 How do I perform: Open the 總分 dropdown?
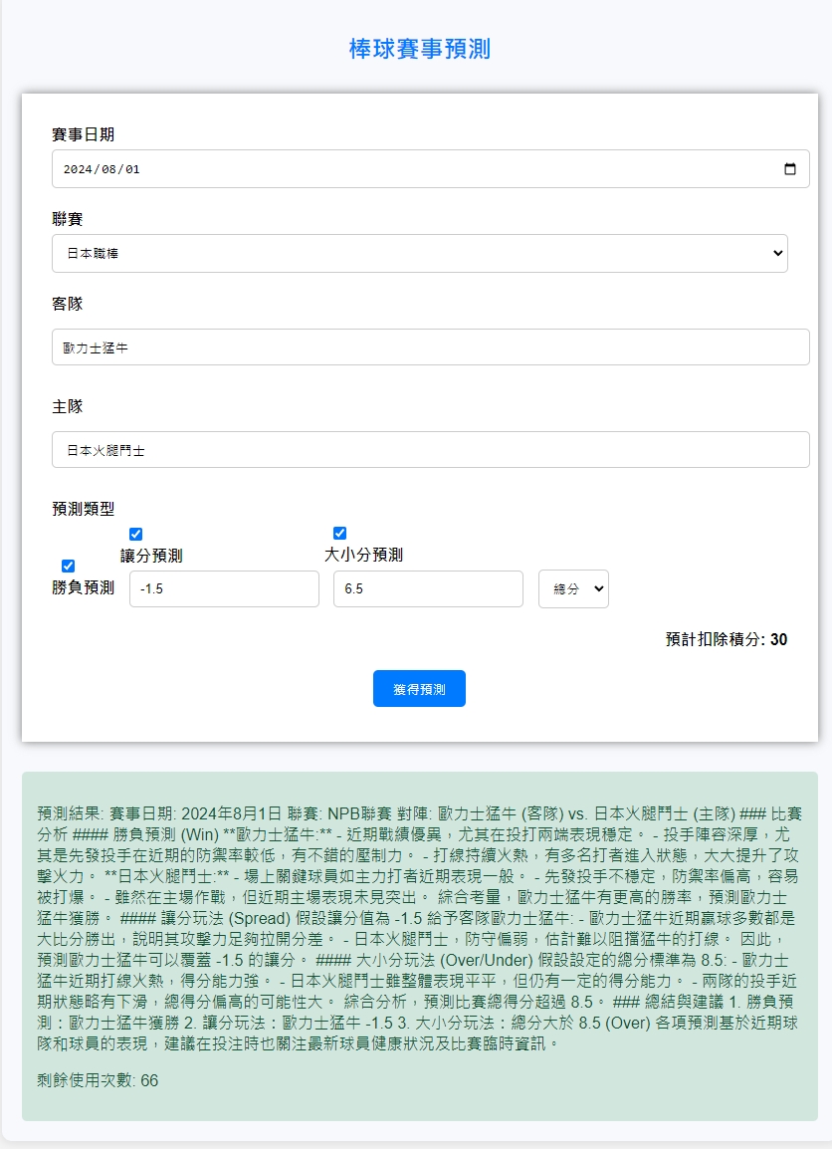(573, 589)
